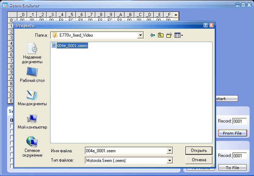The width and height of the screenshot is (254, 176).
Task: Create a new folder via toolbar icon
Action: coord(168,35)
